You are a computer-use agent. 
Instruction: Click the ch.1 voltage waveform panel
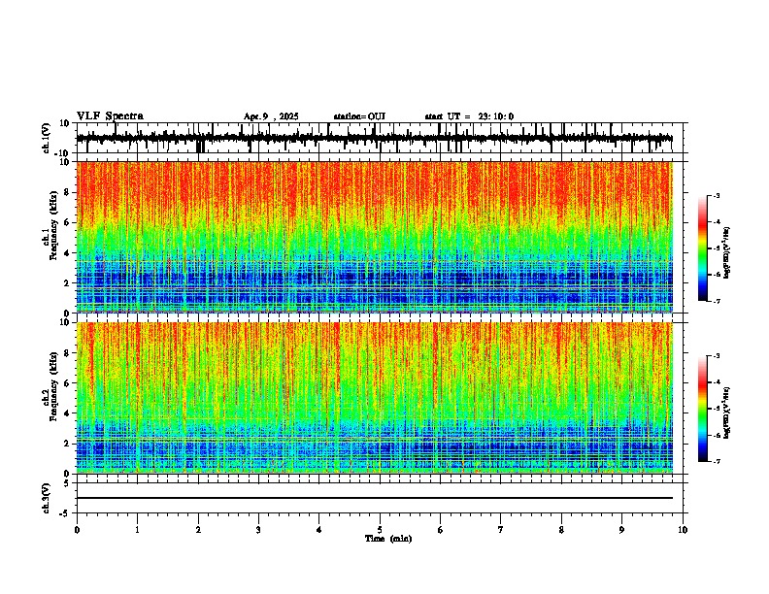click(379, 138)
